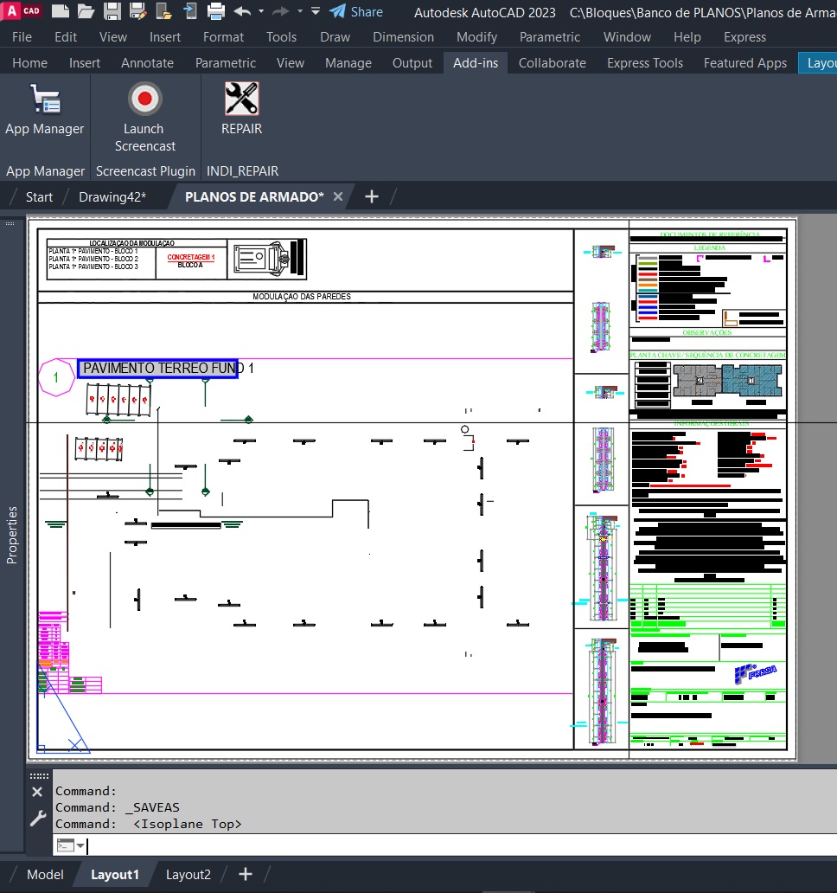
Task: Click the Share button
Action: (356, 11)
